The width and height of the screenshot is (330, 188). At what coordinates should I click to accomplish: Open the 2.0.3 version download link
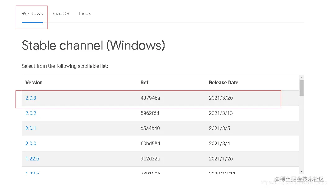click(x=31, y=98)
